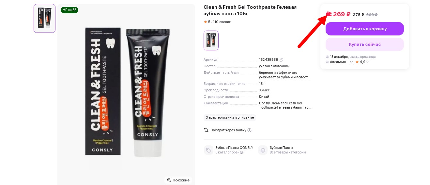This screenshot has width=430, height=185.
Task: Copy the article number with copy icon
Action: [281, 60]
